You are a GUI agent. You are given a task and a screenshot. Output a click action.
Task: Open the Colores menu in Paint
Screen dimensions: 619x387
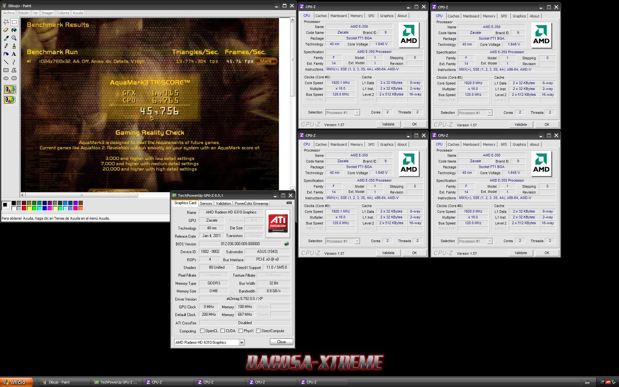pyautogui.click(x=63, y=13)
